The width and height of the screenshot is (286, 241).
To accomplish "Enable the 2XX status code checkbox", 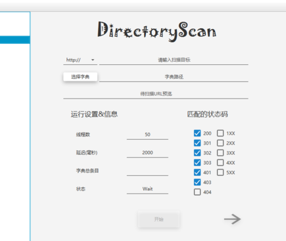I will (x=220, y=143).
